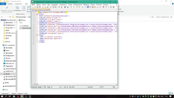This screenshot has width=174, height=98.
Task: Click Explorer Up one level arrow
Action: [10, 17]
